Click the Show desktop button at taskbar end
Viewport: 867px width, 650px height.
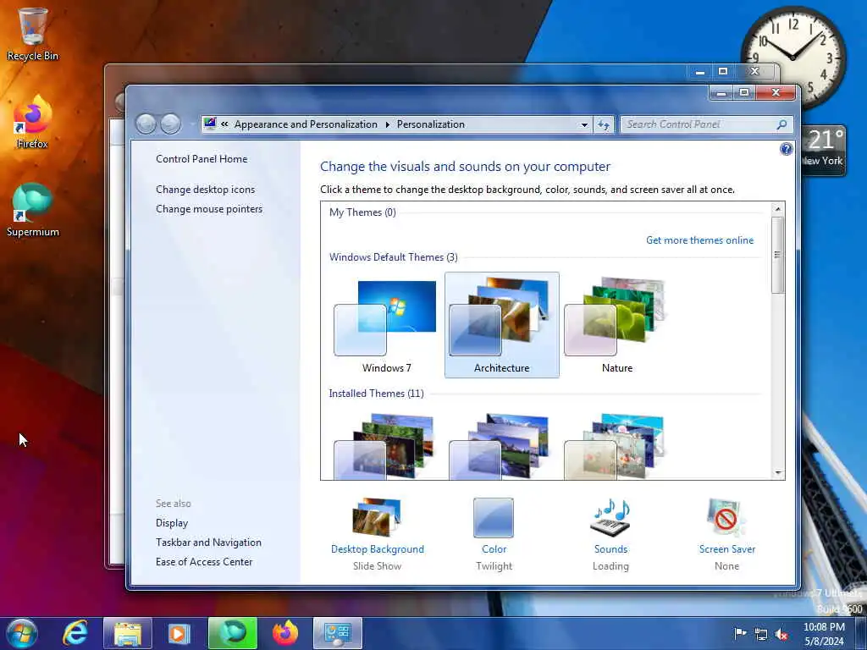861,633
